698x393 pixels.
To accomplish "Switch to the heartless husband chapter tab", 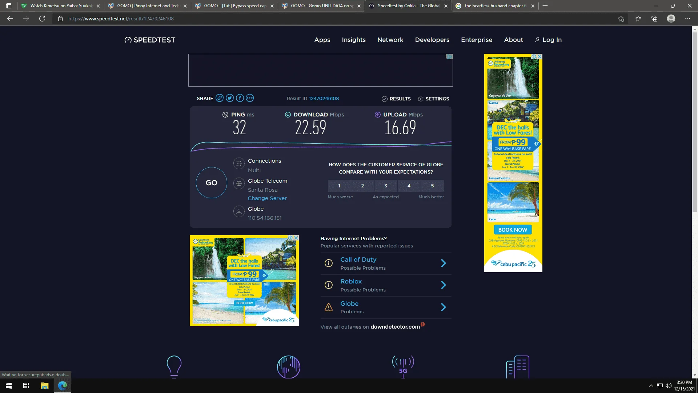I will (x=495, y=6).
